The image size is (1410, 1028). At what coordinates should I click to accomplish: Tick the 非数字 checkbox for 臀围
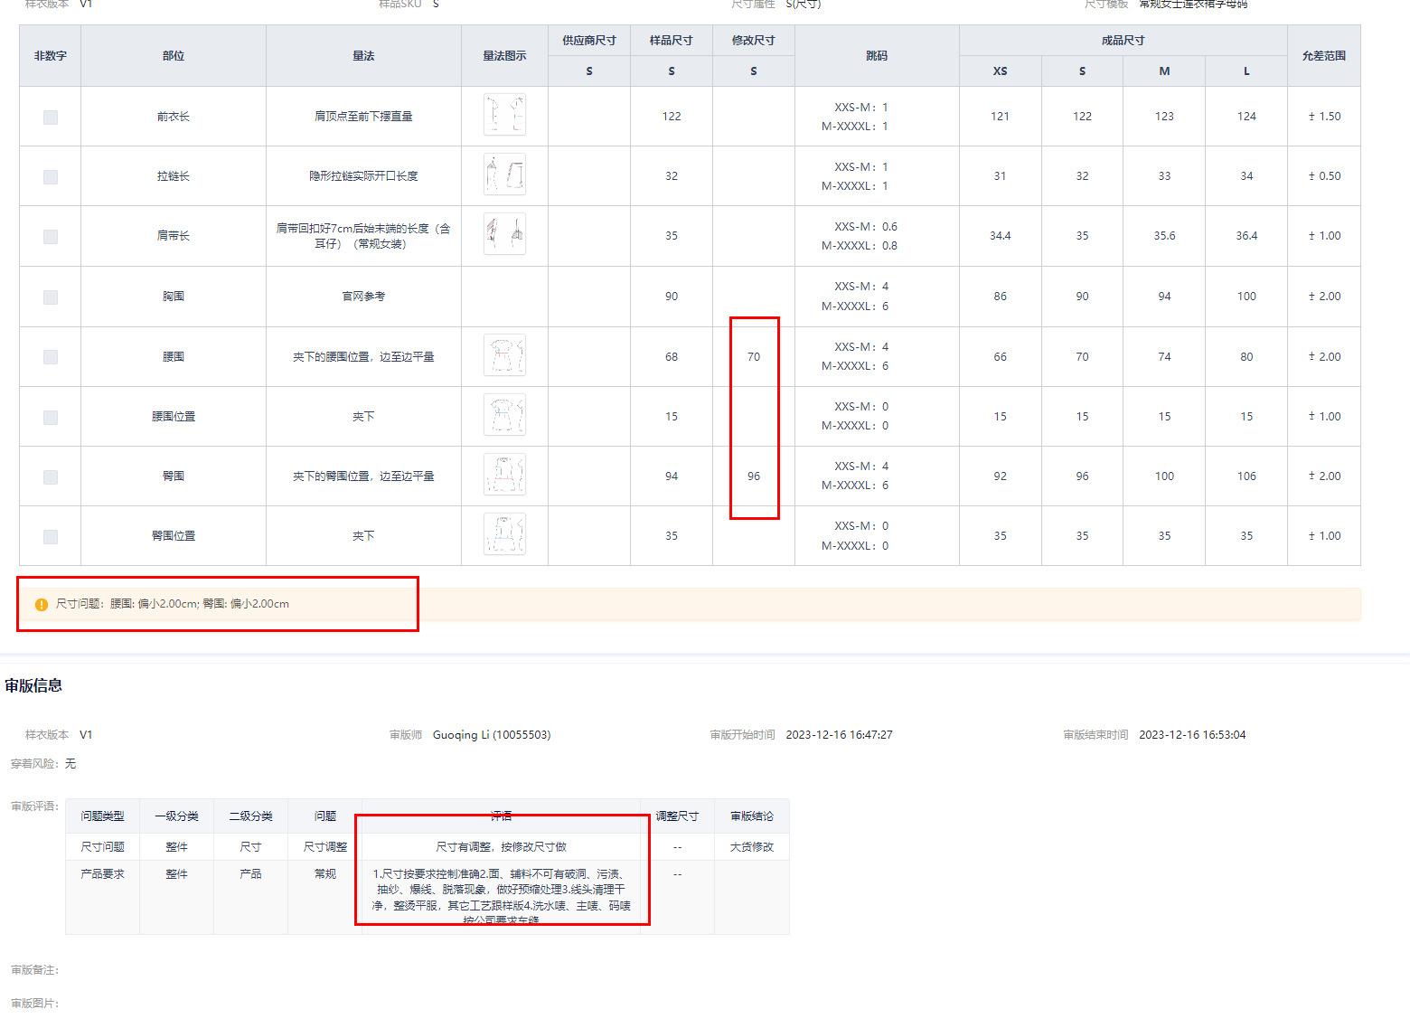51,477
